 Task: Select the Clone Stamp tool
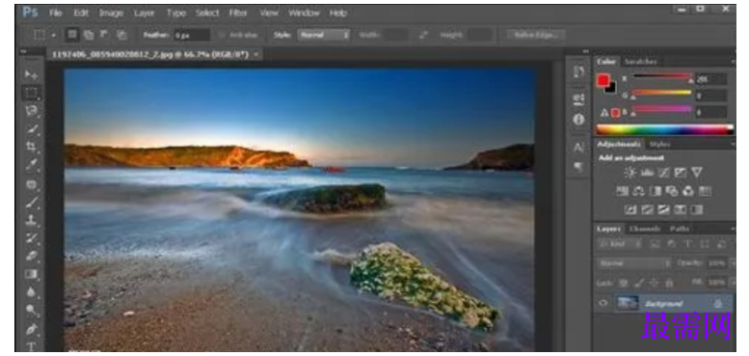pos(32,220)
